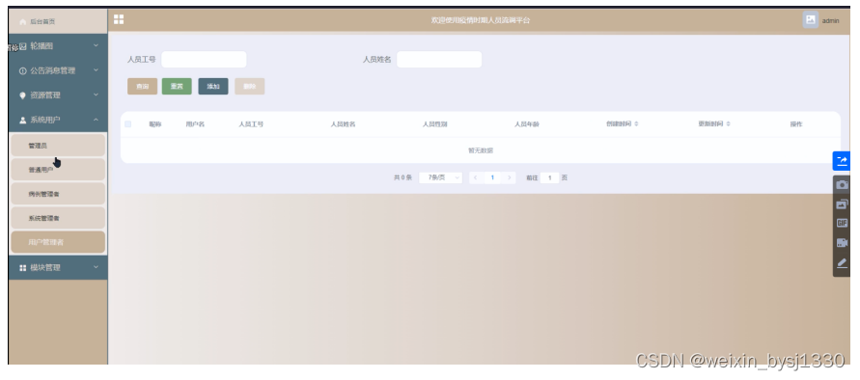Click the 暂无数据 empty table message
Screen dimensions: 860x380
tap(481, 150)
